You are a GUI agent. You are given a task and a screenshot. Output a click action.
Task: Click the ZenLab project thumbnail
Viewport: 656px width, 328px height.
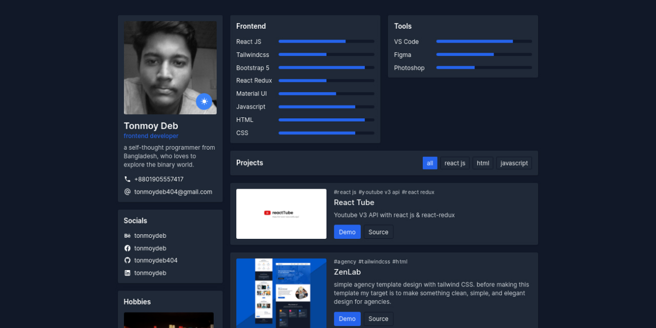(281, 293)
